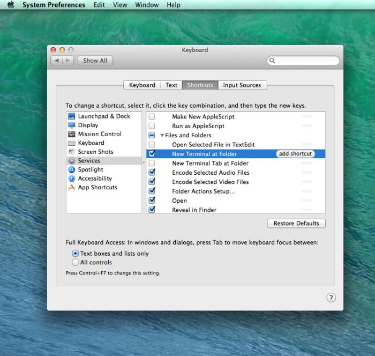Select the Screen Shots category icon
The height and width of the screenshot is (356, 375).
[71, 152]
